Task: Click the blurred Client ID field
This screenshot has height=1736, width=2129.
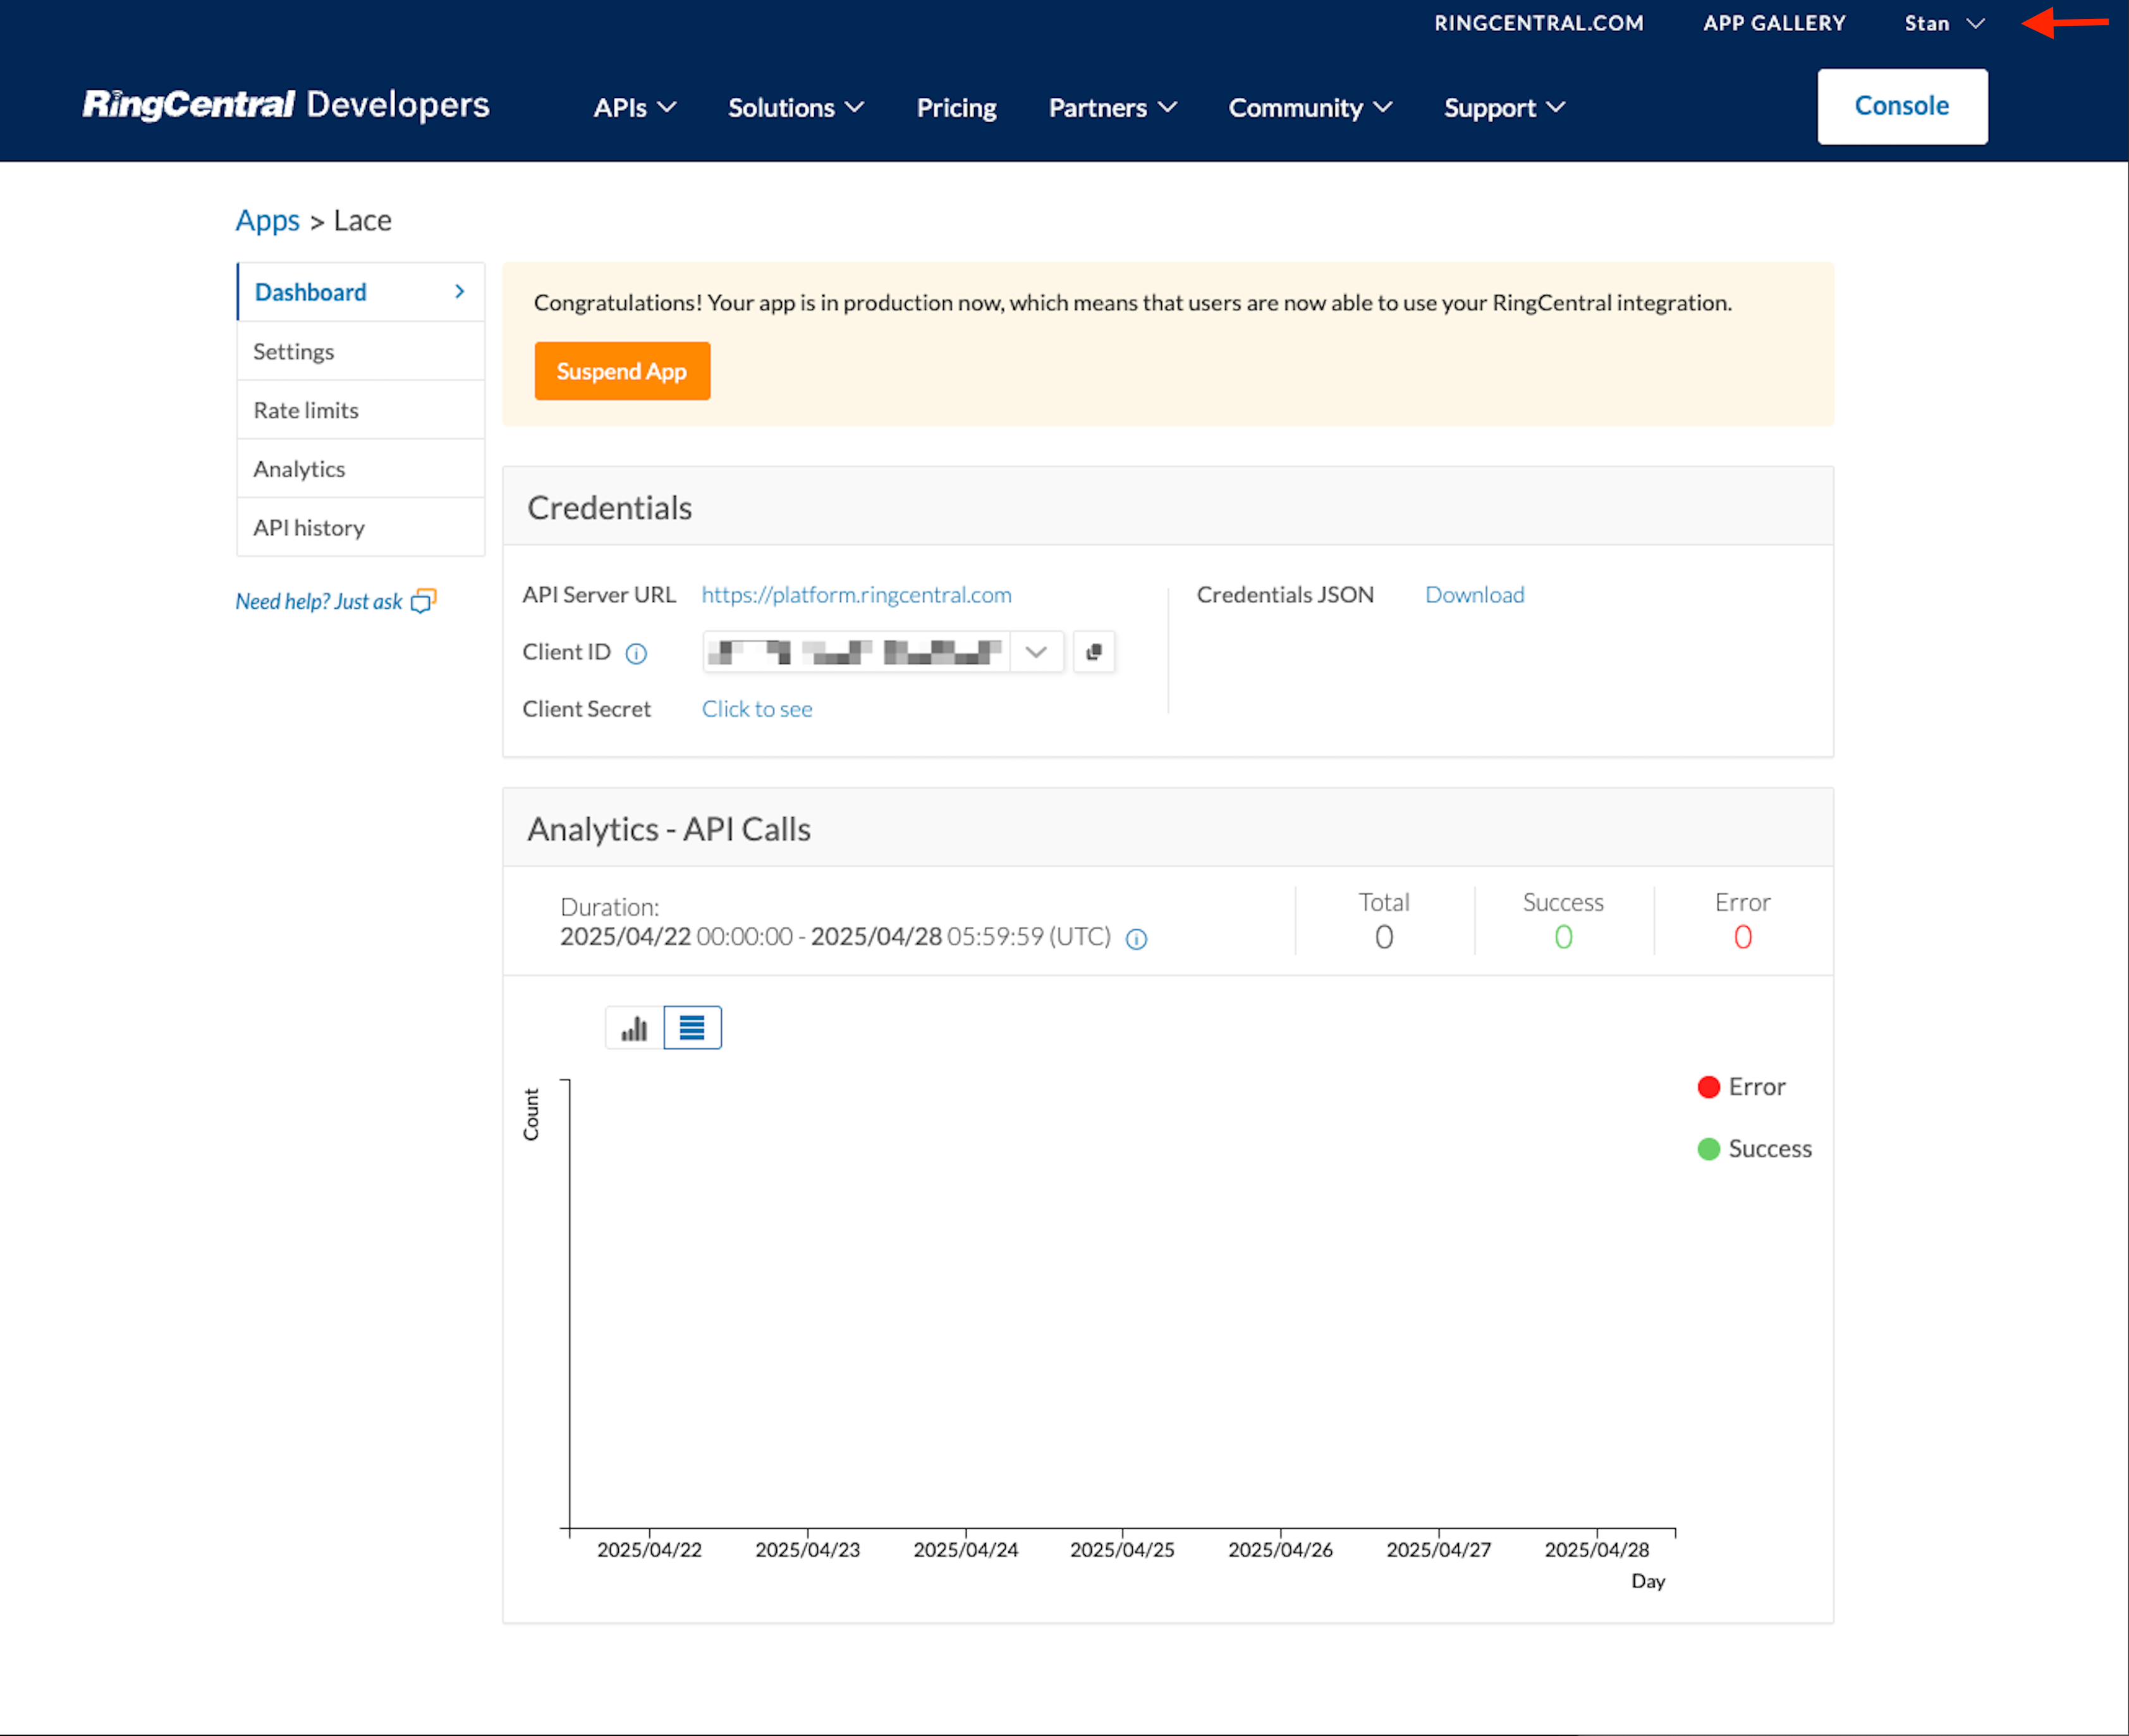Action: tap(856, 652)
